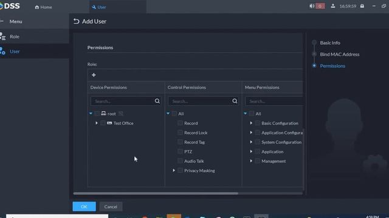Click the sound alarm speaker icon

pyautogui.click(x=312, y=6)
